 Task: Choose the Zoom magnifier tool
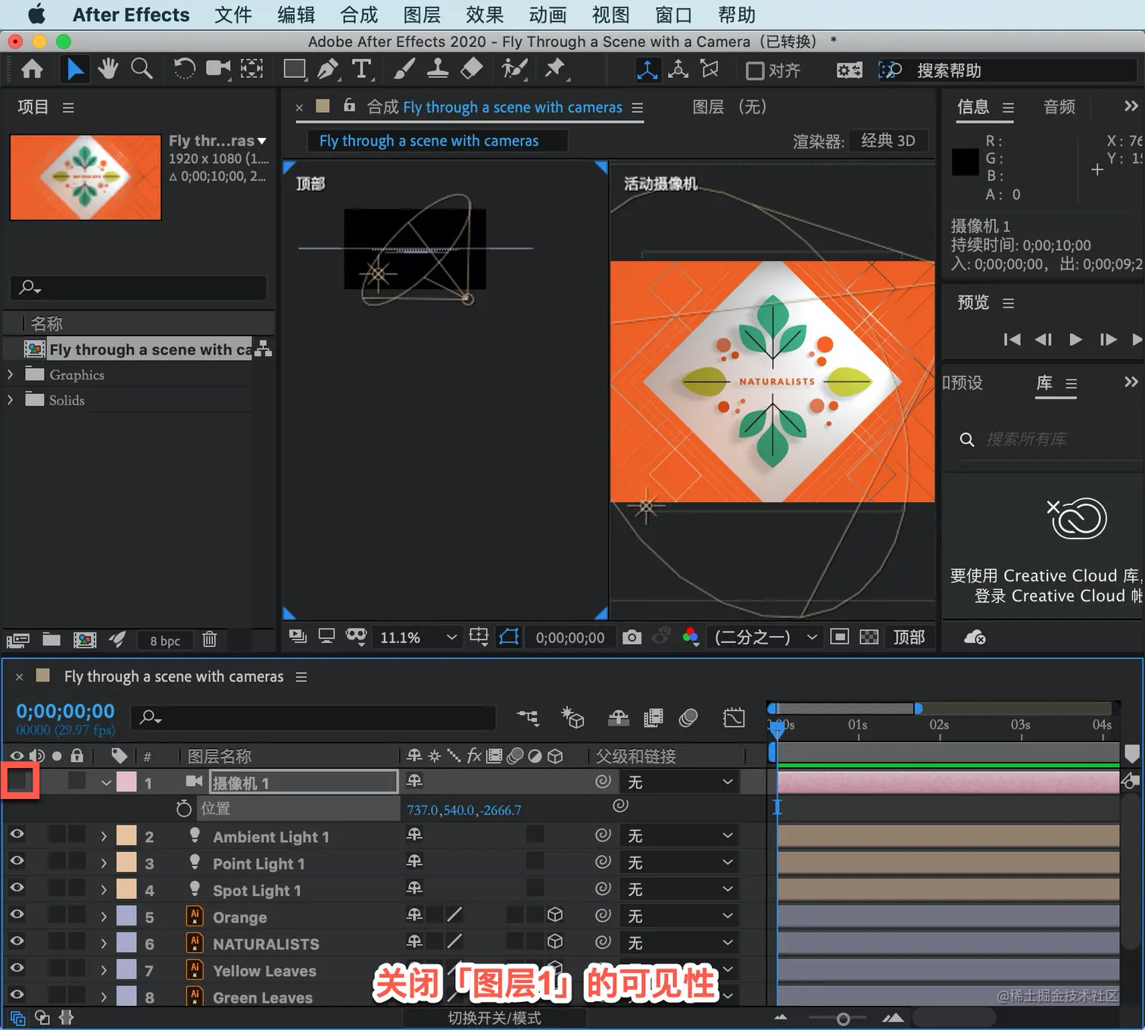pos(142,69)
